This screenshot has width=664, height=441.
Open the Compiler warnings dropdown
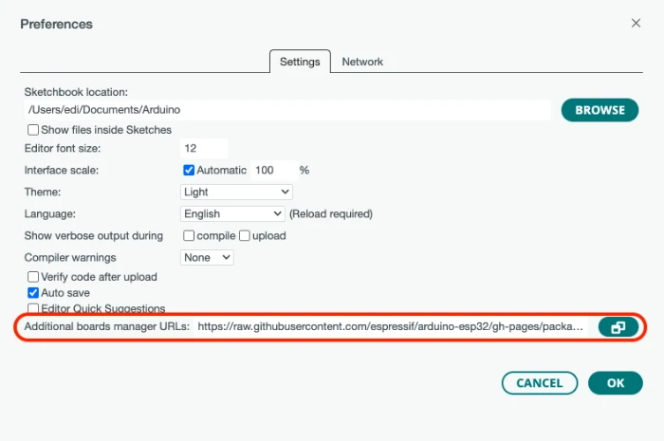click(207, 257)
